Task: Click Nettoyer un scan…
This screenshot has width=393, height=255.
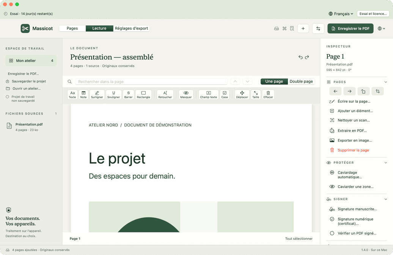Action: coord(350,120)
